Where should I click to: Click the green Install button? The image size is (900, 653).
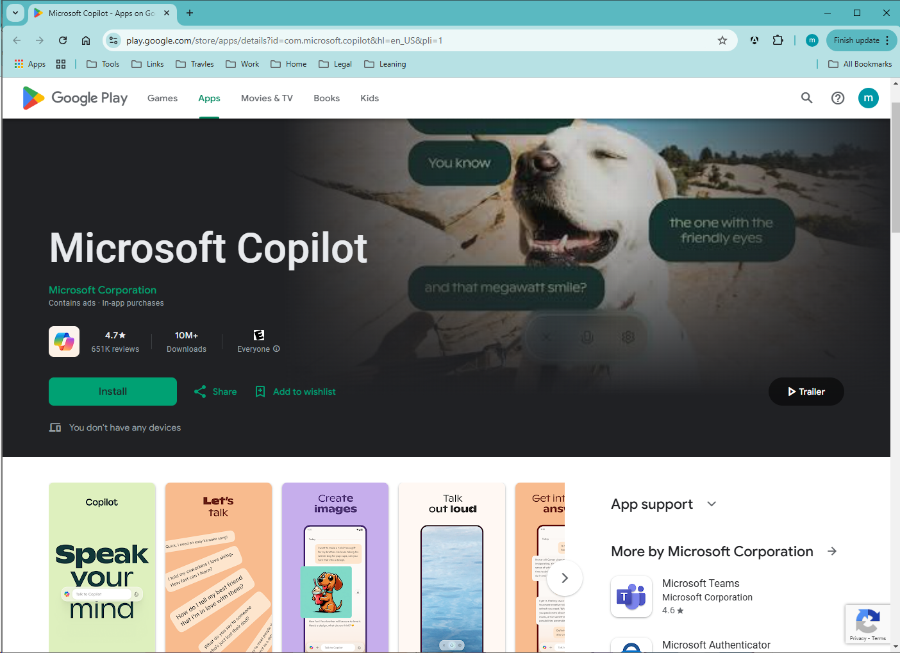[113, 392]
